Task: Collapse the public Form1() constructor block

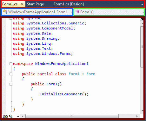Action: (11, 84)
